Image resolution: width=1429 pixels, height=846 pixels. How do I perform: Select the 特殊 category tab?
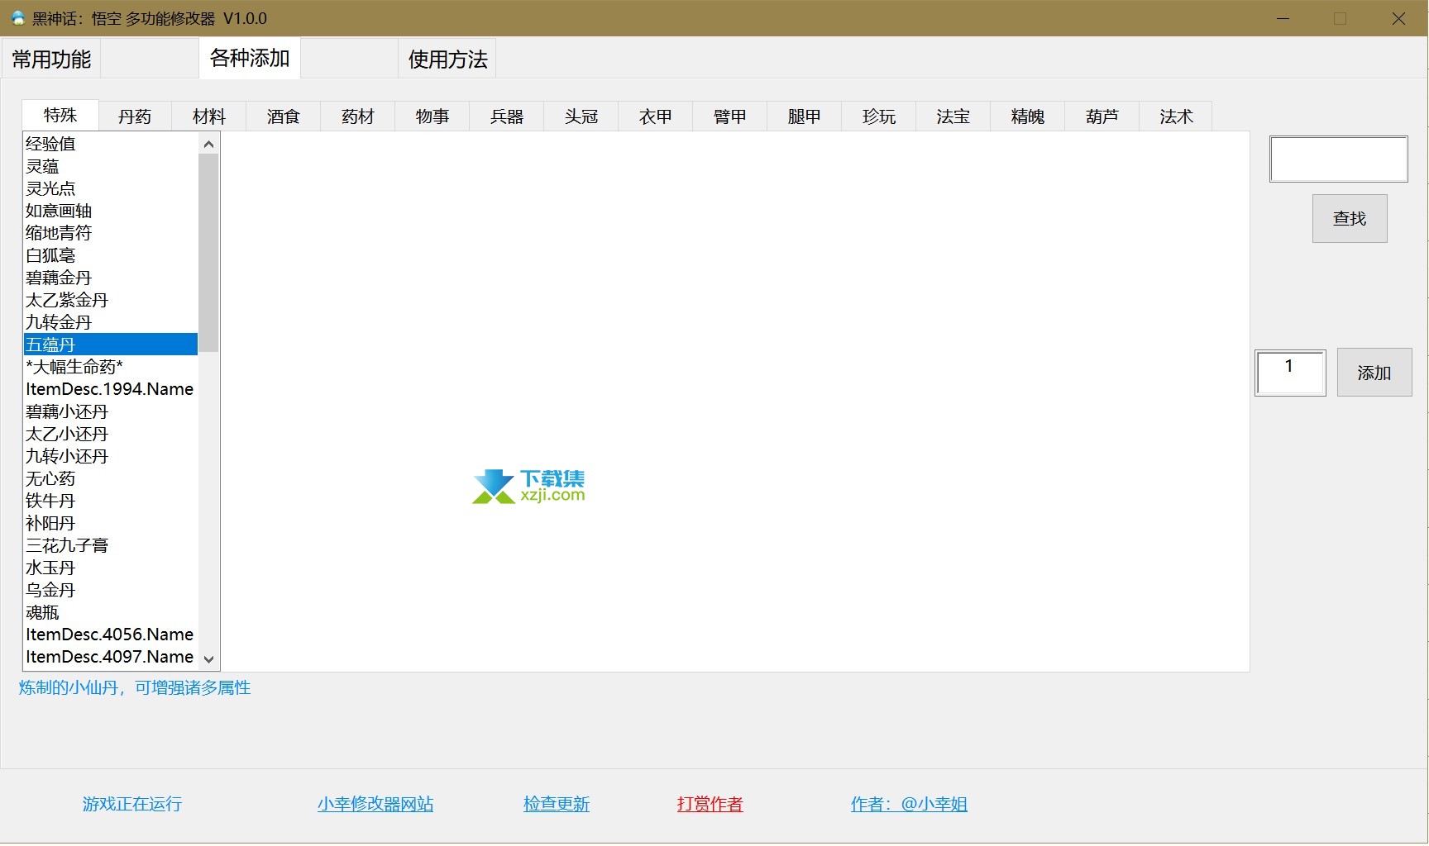point(60,115)
